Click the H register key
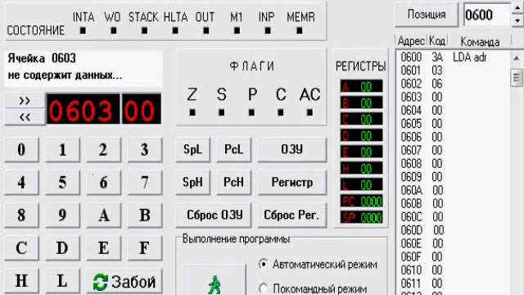The image size is (524, 295). [21, 280]
